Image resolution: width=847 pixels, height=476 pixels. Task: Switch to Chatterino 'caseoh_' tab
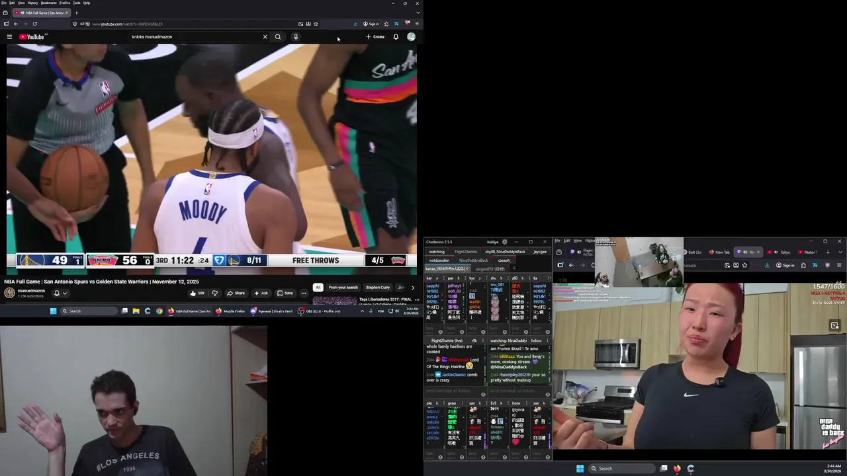coord(504,260)
